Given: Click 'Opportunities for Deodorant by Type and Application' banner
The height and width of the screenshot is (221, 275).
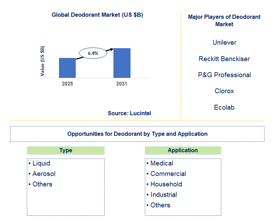Looking at the screenshot, I should [137, 134].
